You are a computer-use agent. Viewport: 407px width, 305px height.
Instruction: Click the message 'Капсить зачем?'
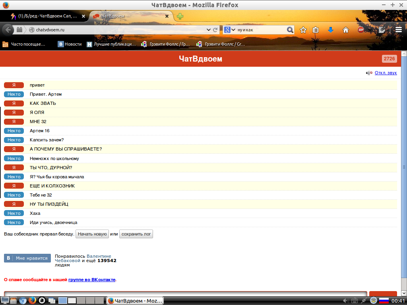47,140
